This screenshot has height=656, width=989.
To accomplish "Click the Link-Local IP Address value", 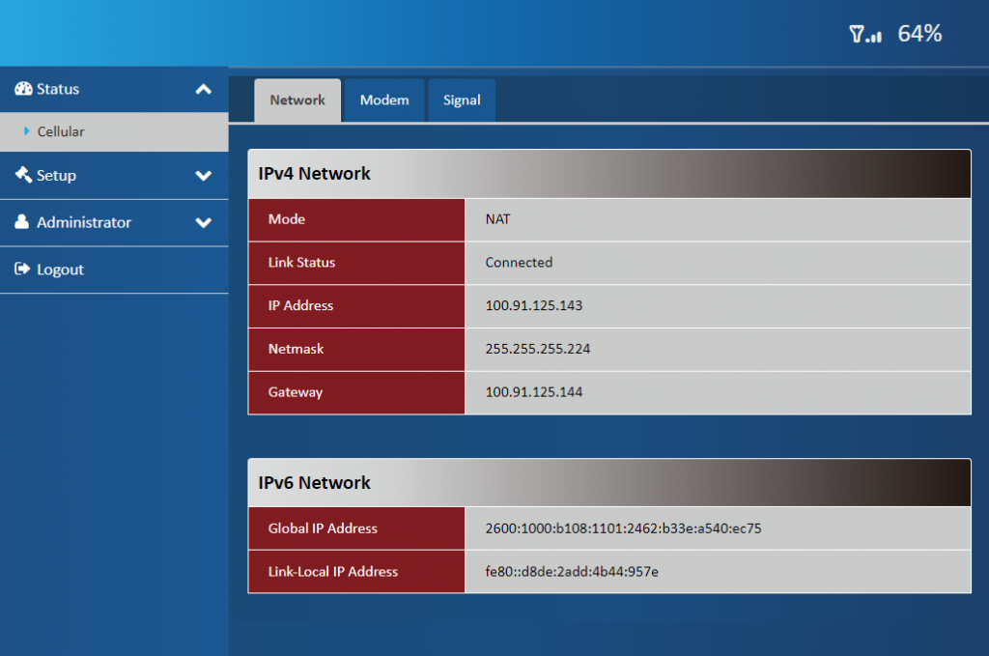I will click(x=572, y=572).
